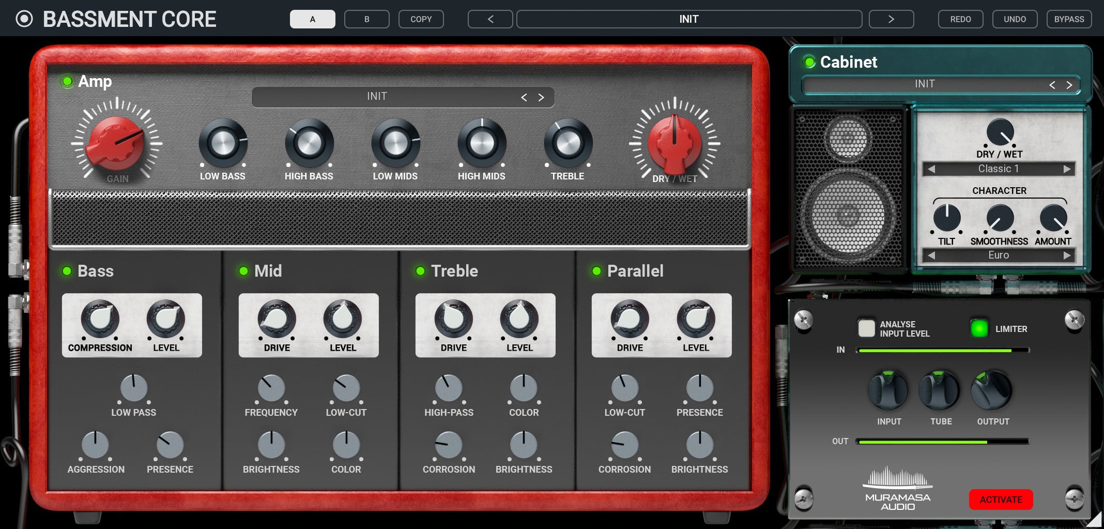Click the Muramasa Audio logo
Viewport: 1104px width, 529px height.
pos(897,489)
